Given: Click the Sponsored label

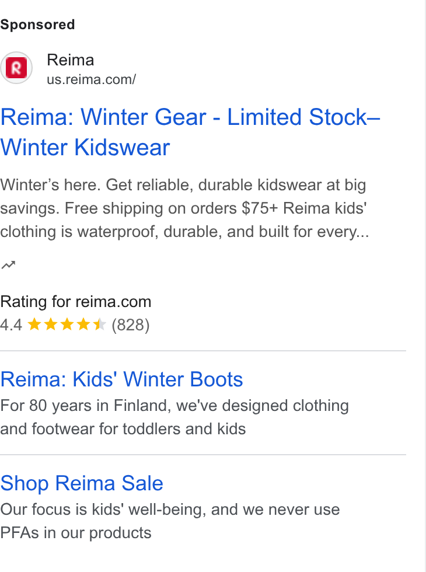Looking at the screenshot, I should click(37, 25).
